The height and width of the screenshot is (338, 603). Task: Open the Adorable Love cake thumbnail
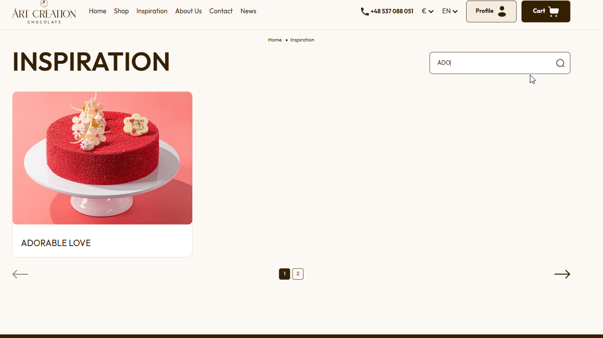pyautogui.click(x=102, y=158)
